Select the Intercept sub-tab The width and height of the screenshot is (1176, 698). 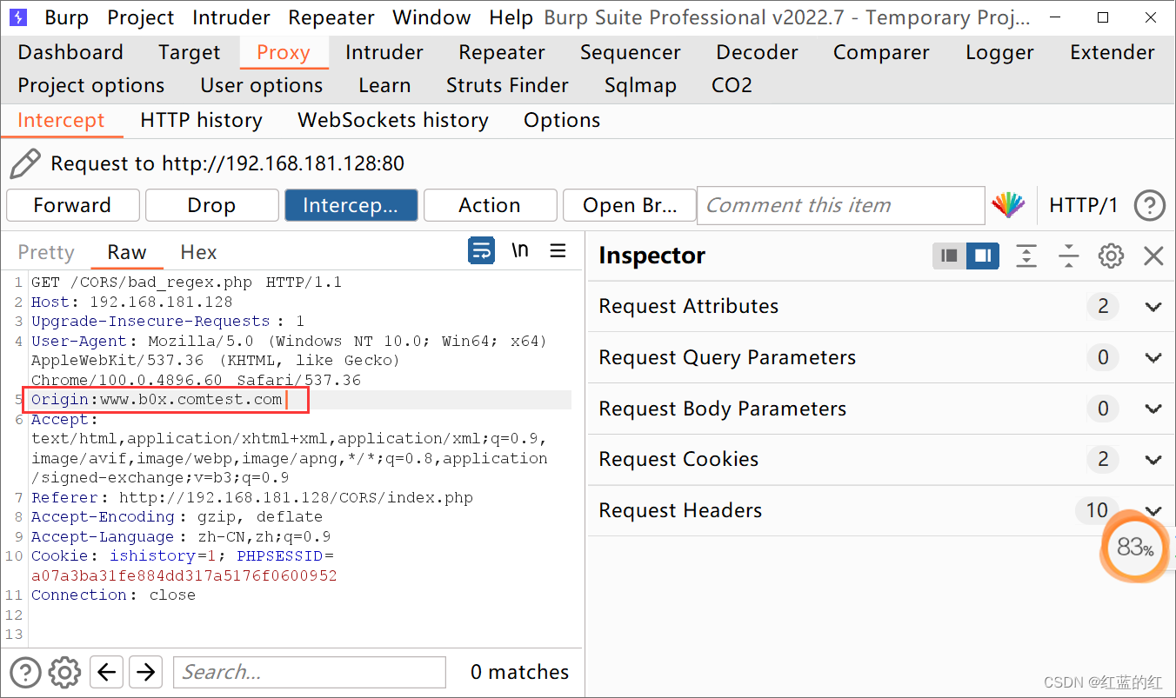pos(61,120)
